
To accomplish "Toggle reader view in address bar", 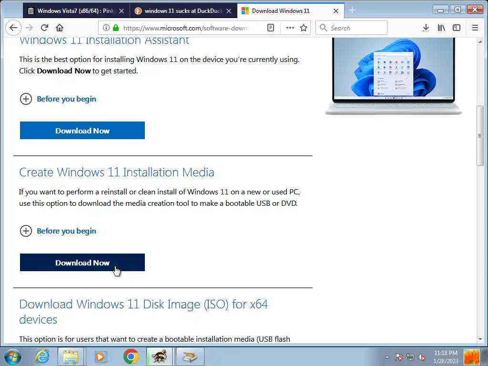I will tap(271, 28).
